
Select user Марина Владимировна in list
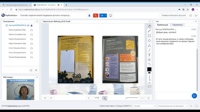pos(17,39)
